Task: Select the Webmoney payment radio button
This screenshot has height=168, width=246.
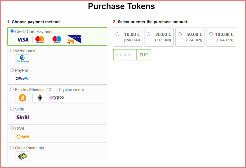Action: (12, 51)
